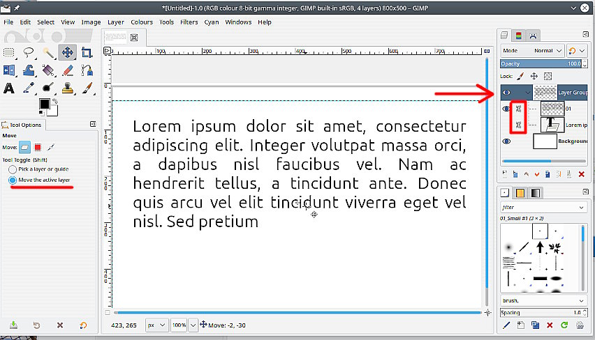Screen dimensions: 595x340
Task: Open the layer Mode dropdown
Action: tap(532, 51)
